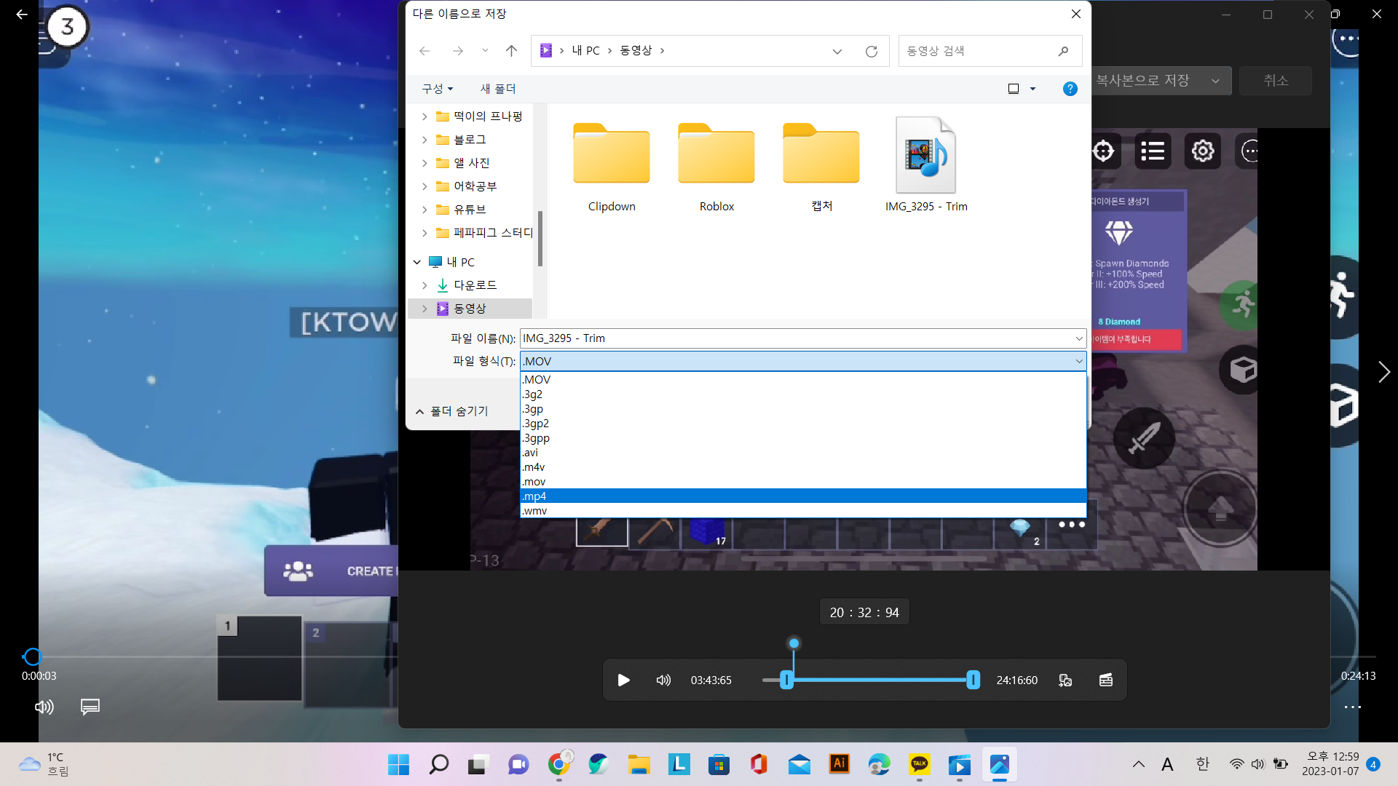Select 페파피그 스터디 folder
This screenshot has width=1398, height=786.
coord(493,233)
